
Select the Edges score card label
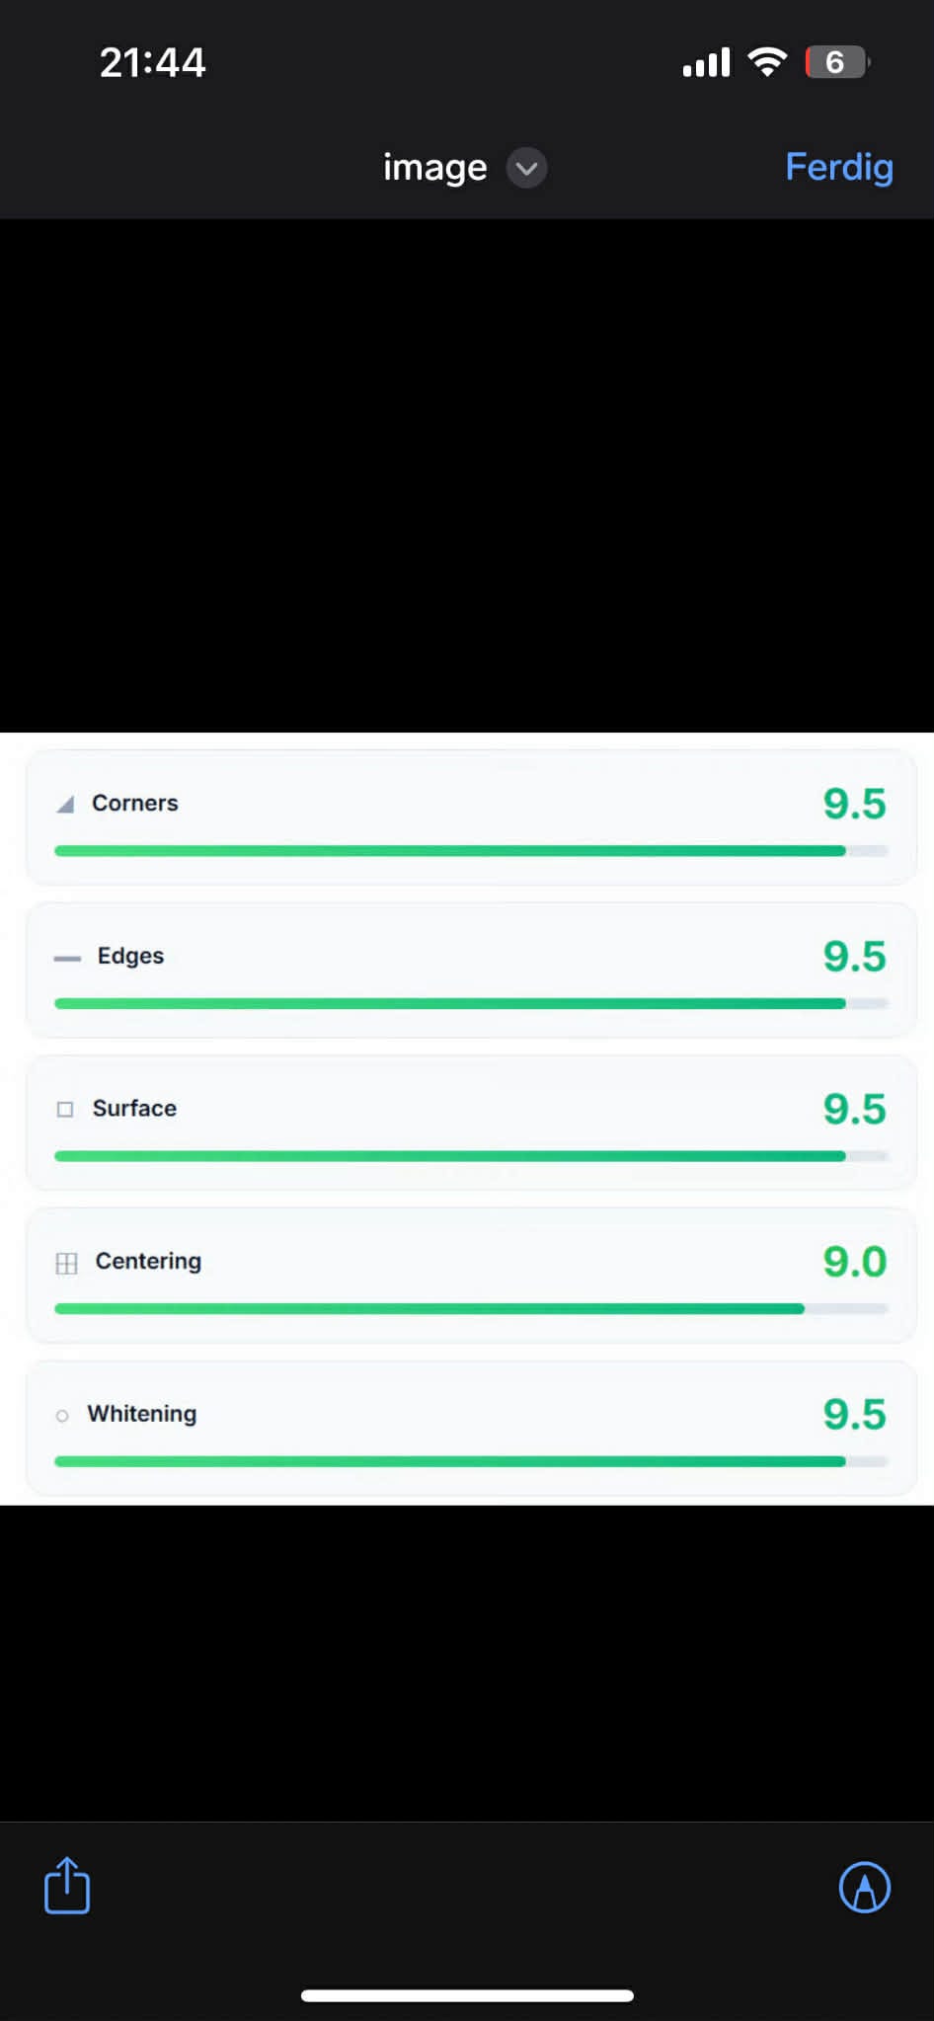coord(130,956)
